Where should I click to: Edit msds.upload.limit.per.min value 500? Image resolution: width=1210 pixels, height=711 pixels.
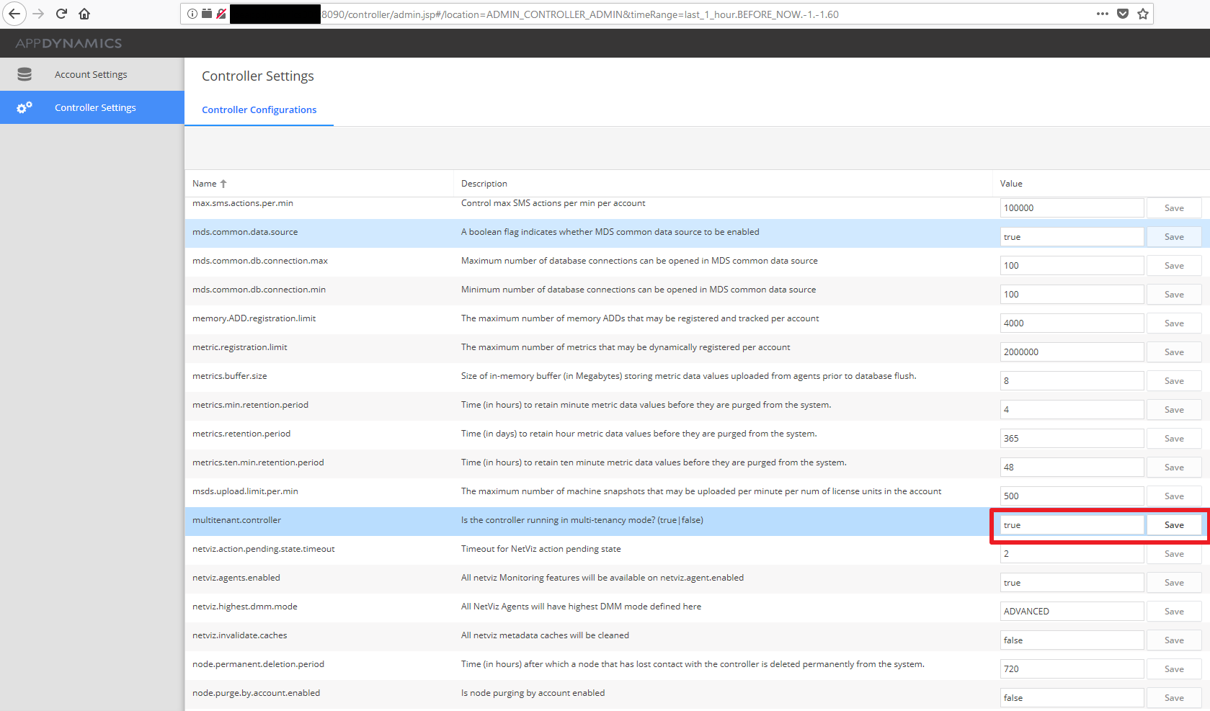coord(1072,496)
